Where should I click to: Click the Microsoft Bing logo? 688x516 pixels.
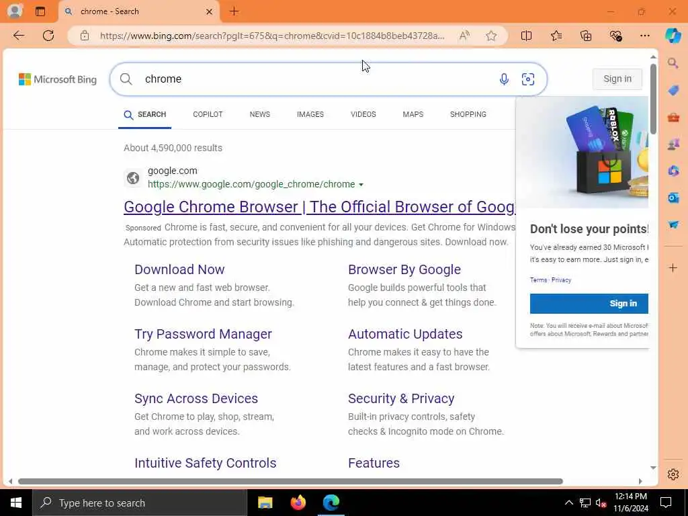[58, 79]
